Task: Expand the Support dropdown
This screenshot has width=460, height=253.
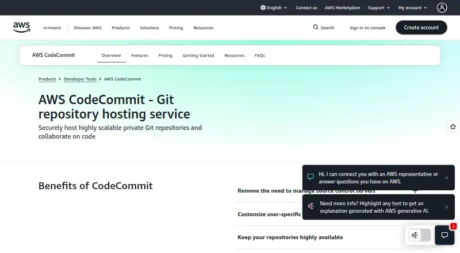Action: [x=379, y=7]
